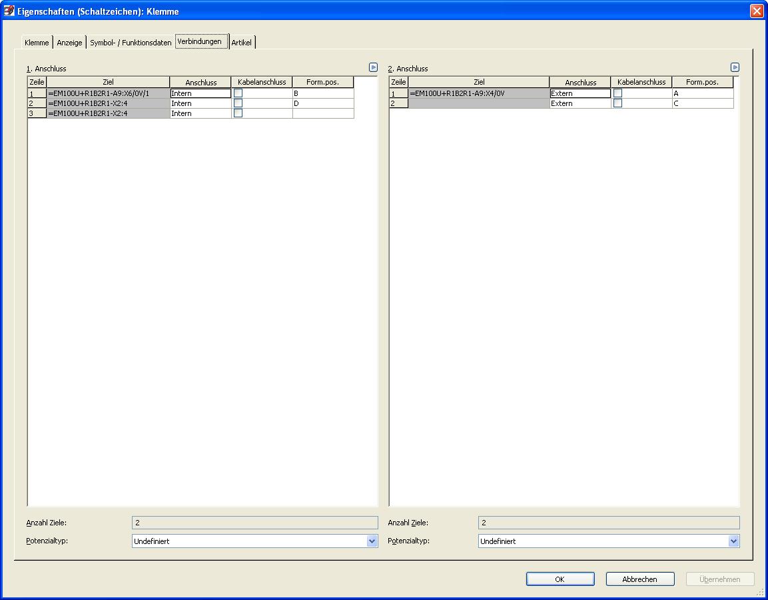The image size is (768, 600).
Task: Open the Artikel tab
Action: (x=242, y=43)
